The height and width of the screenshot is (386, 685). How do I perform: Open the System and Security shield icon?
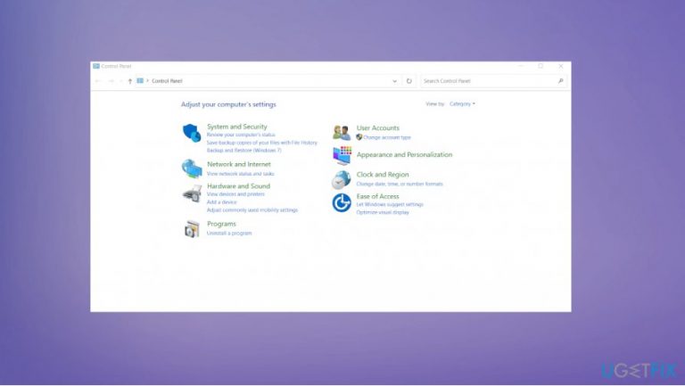click(x=192, y=133)
